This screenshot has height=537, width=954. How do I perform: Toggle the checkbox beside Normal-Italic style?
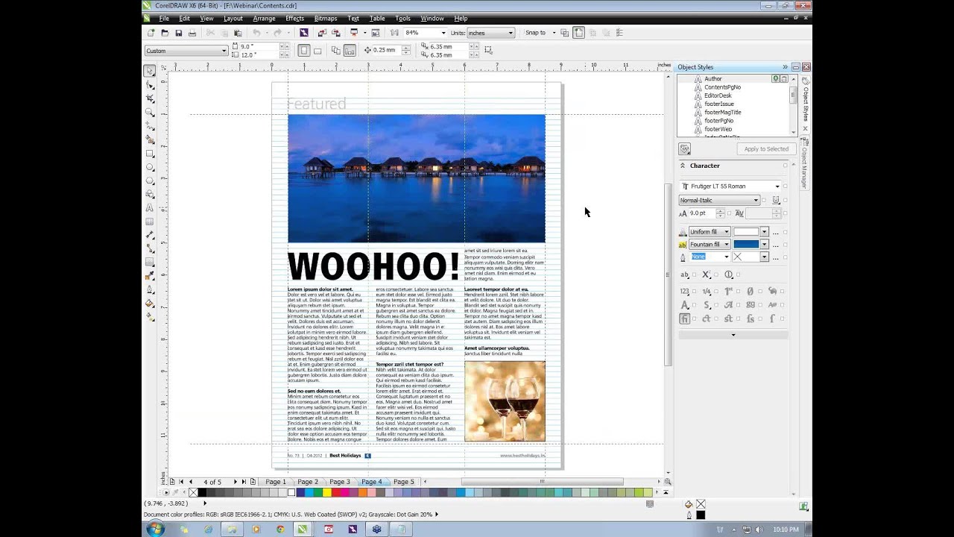[x=764, y=200]
